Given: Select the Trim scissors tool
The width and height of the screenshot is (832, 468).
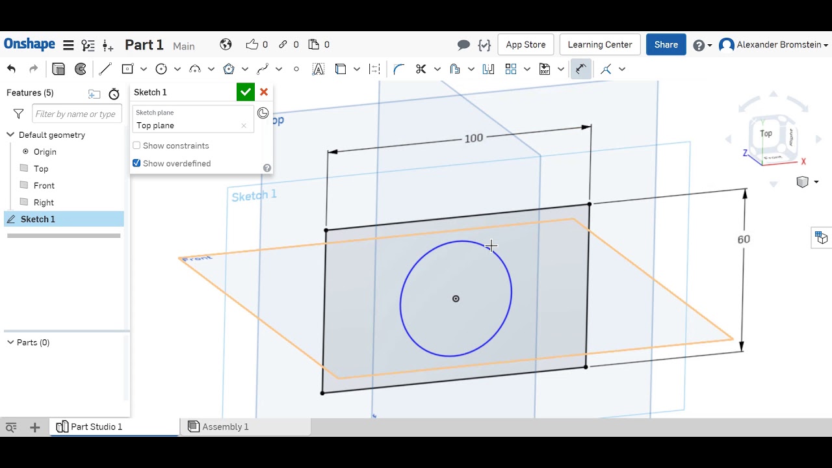Looking at the screenshot, I should [421, 69].
